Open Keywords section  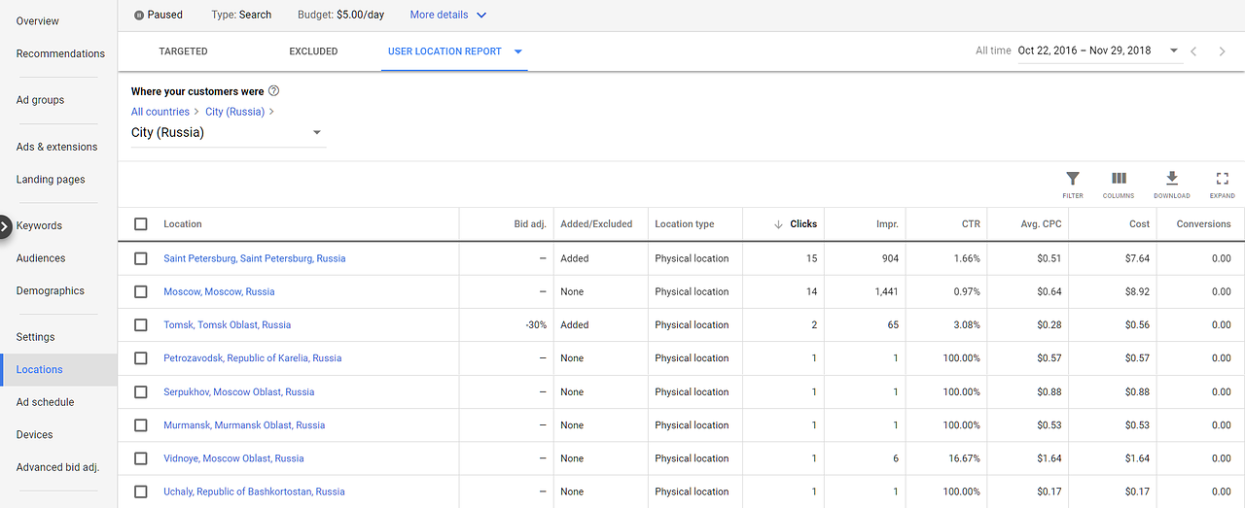point(39,226)
